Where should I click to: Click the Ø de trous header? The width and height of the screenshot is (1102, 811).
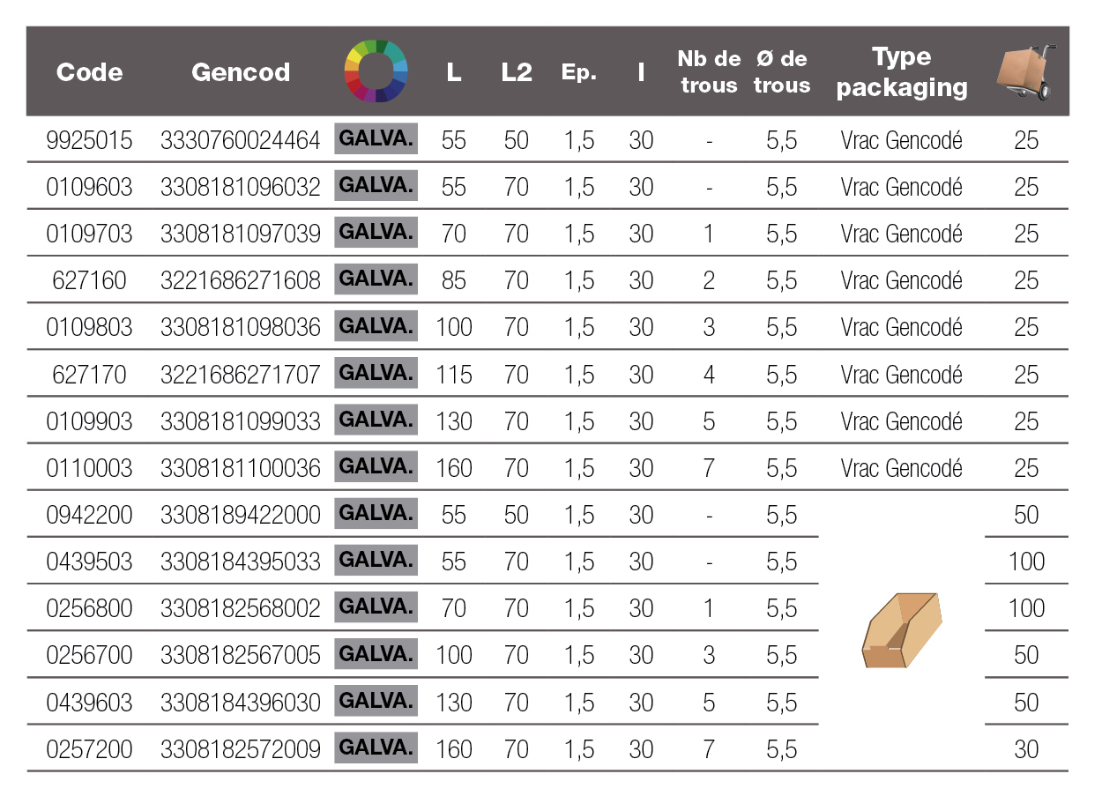pyautogui.click(x=782, y=72)
